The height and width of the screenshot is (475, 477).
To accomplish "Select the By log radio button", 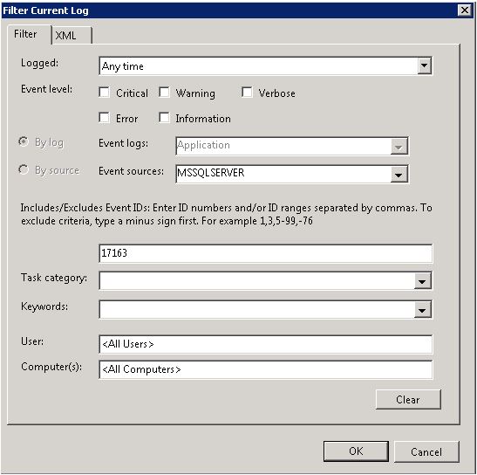I will [x=24, y=141].
